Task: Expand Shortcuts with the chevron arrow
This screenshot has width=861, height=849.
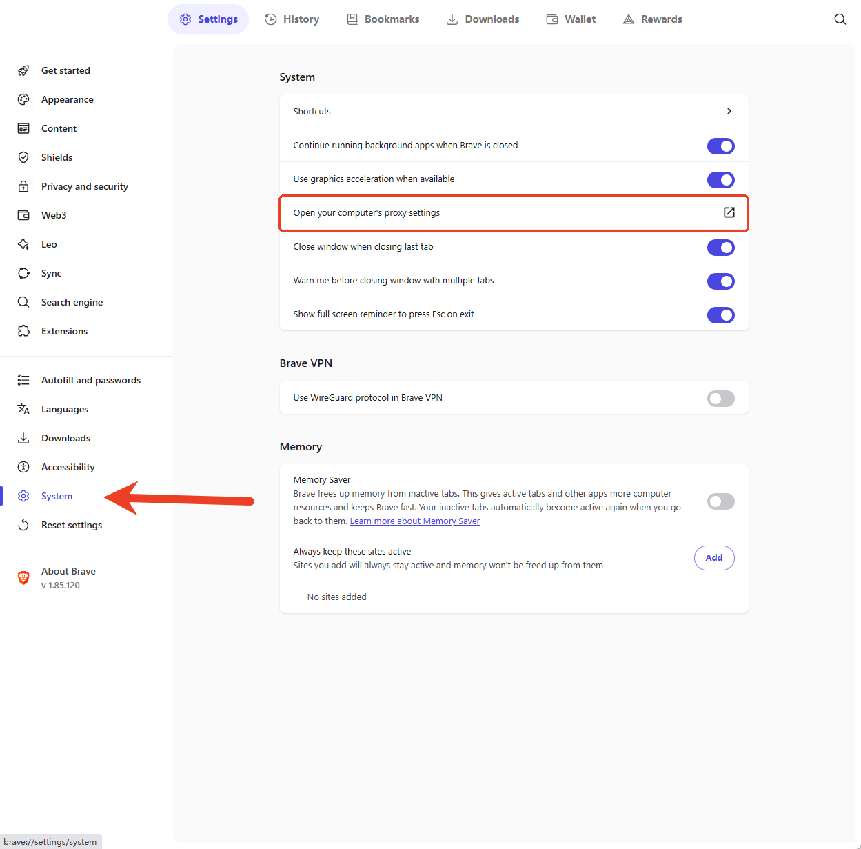Action: 729,111
